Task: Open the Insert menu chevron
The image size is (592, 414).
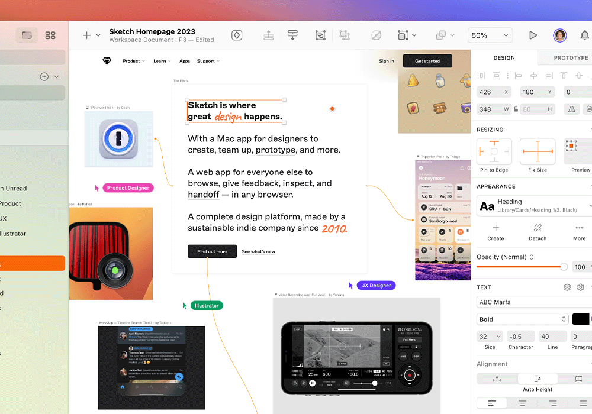Action: point(98,35)
